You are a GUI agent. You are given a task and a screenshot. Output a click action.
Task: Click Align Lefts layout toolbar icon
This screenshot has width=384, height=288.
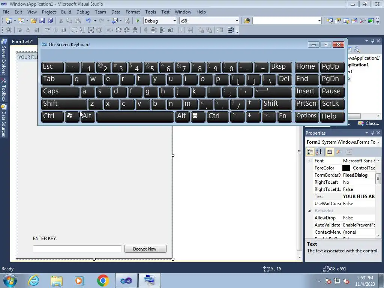pos(20,30)
